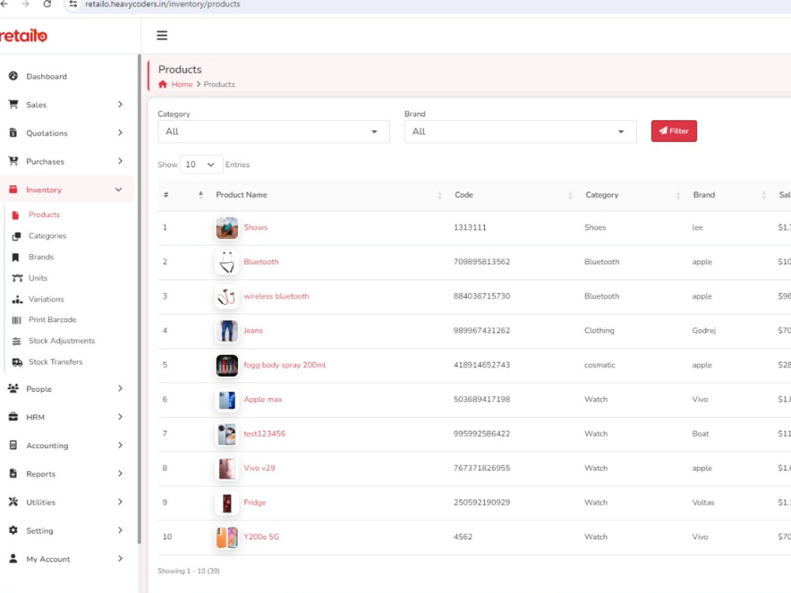The height and width of the screenshot is (593, 791).
Task: Click the red Filter button
Action: pos(674,131)
